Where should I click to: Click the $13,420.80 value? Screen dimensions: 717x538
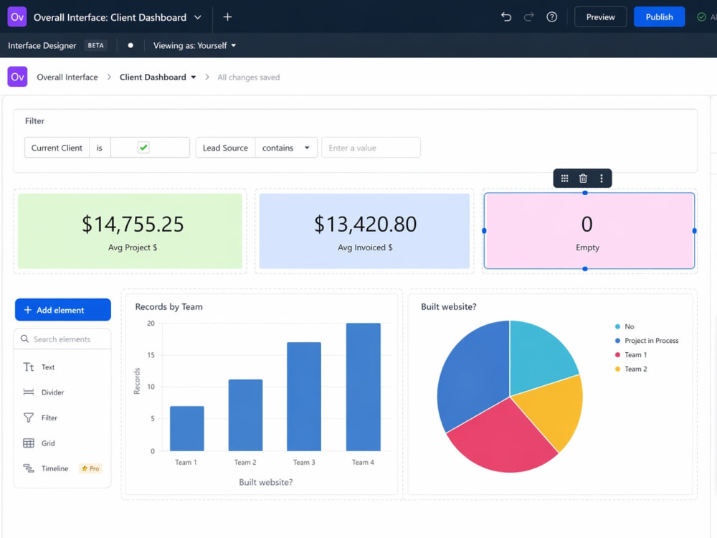[x=366, y=224]
